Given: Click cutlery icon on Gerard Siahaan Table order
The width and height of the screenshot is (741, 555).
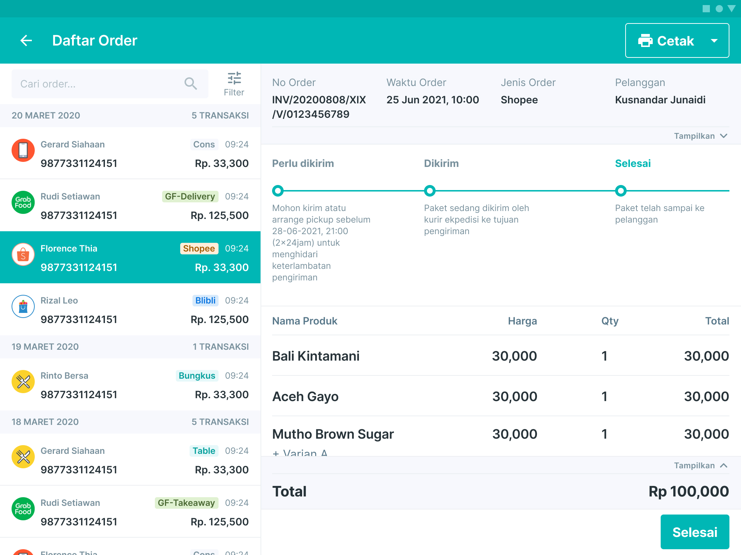Looking at the screenshot, I should [x=23, y=457].
